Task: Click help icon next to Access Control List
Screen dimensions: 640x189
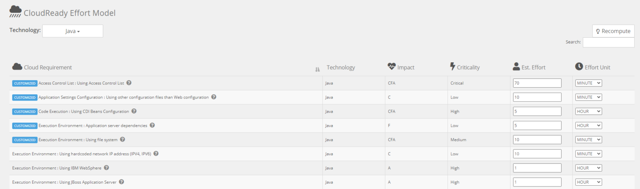Action: [x=129, y=83]
